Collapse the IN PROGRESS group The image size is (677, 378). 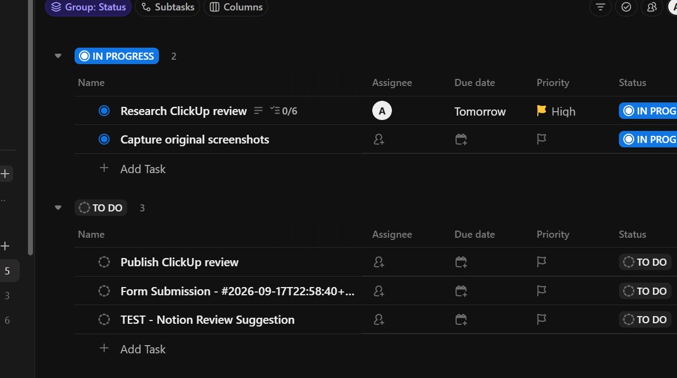(x=58, y=56)
